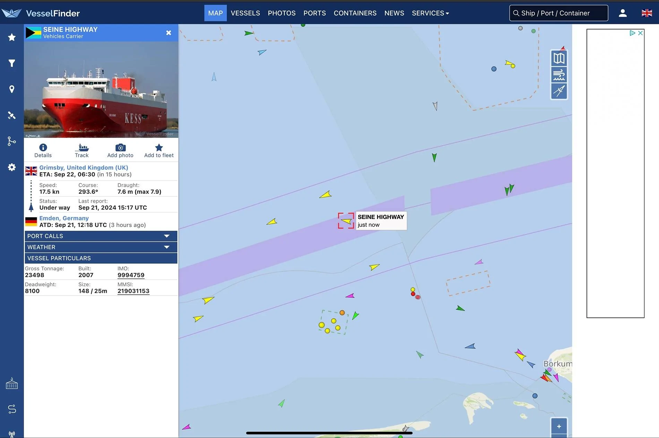This screenshot has height=438, width=659.
Task: Click the Borkum island label on map
Action: (558, 364)
